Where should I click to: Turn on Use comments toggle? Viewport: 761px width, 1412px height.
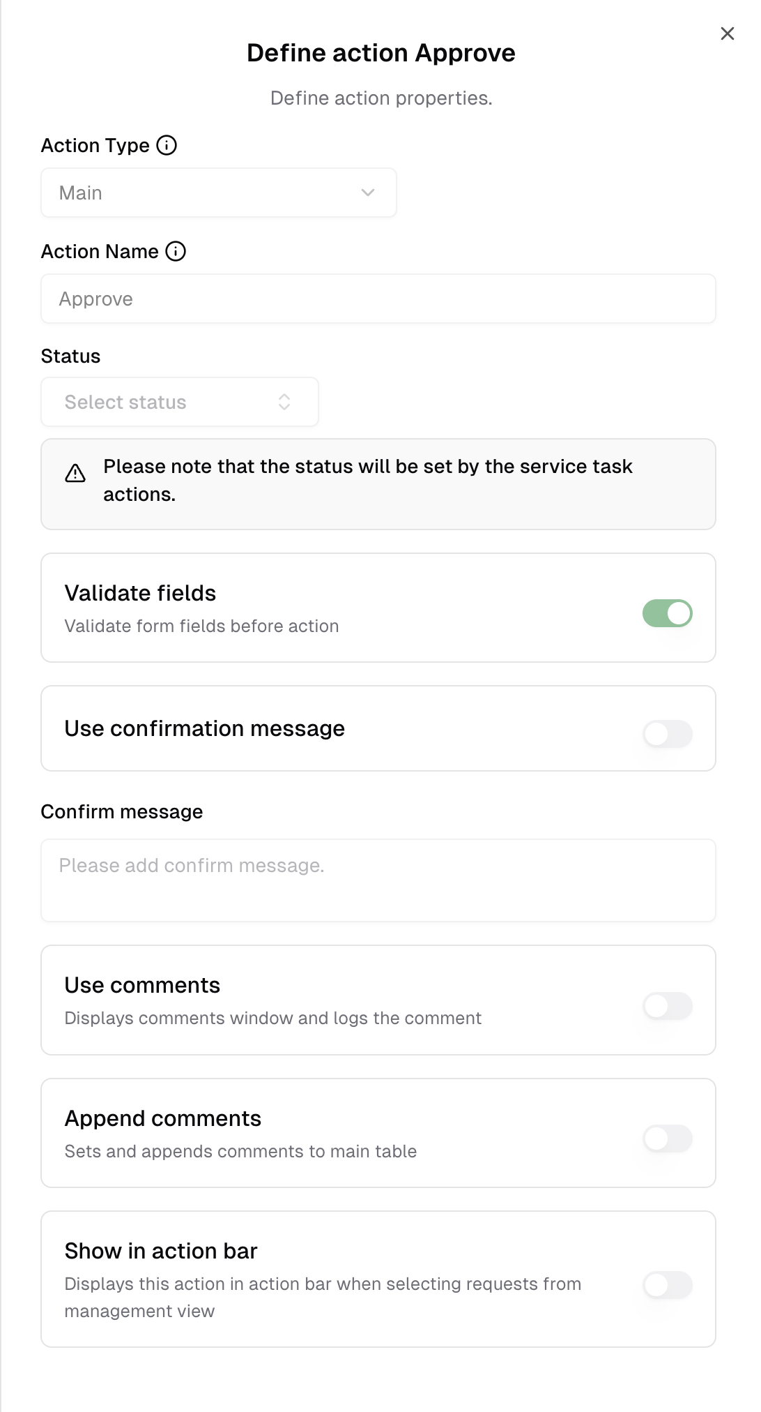(667, 1006)
